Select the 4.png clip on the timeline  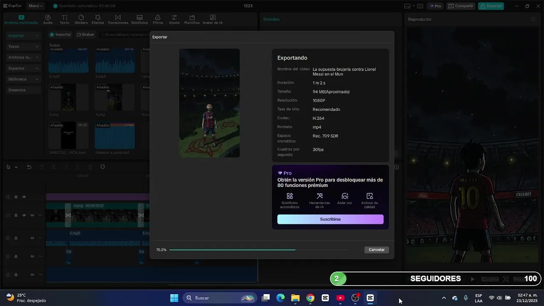[105, 215]
